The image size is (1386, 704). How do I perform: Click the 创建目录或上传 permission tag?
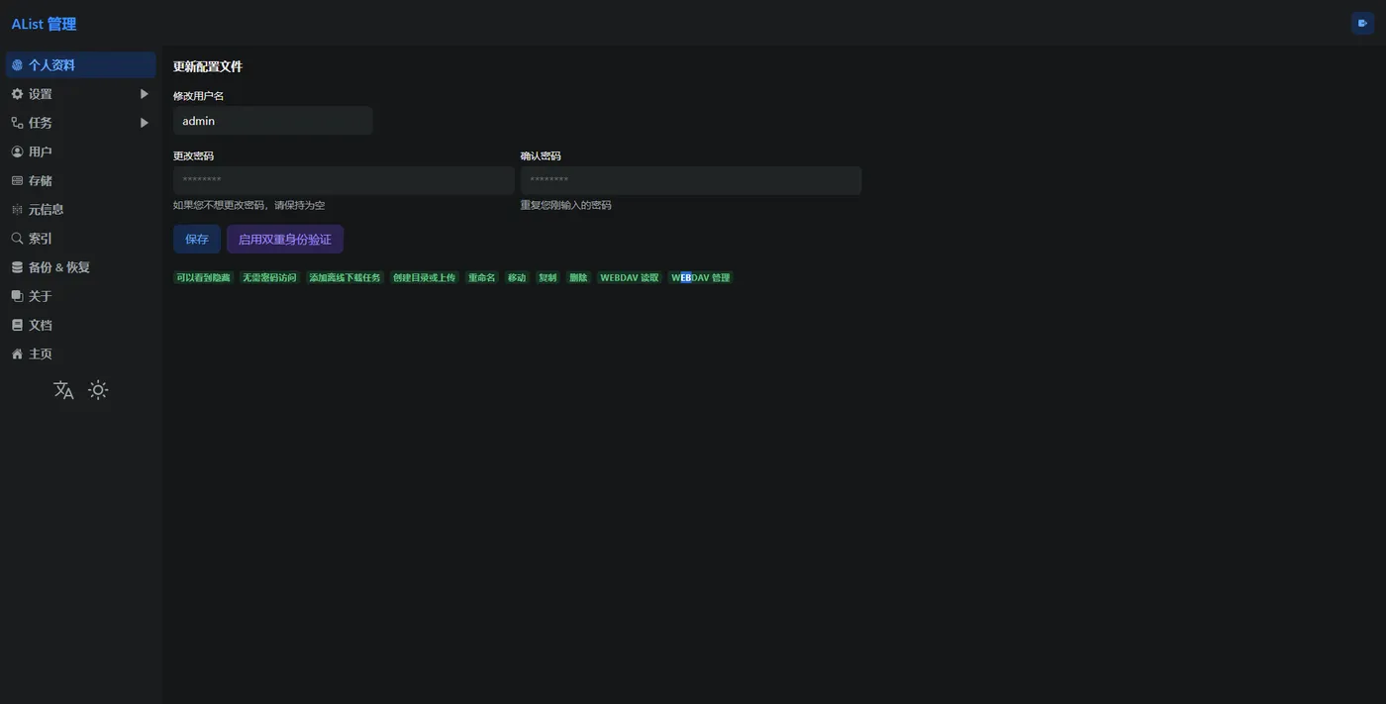point(424,278)
